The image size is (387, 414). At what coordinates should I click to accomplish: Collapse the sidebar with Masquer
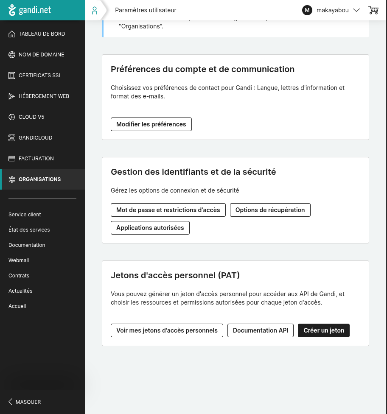point(25,402)
